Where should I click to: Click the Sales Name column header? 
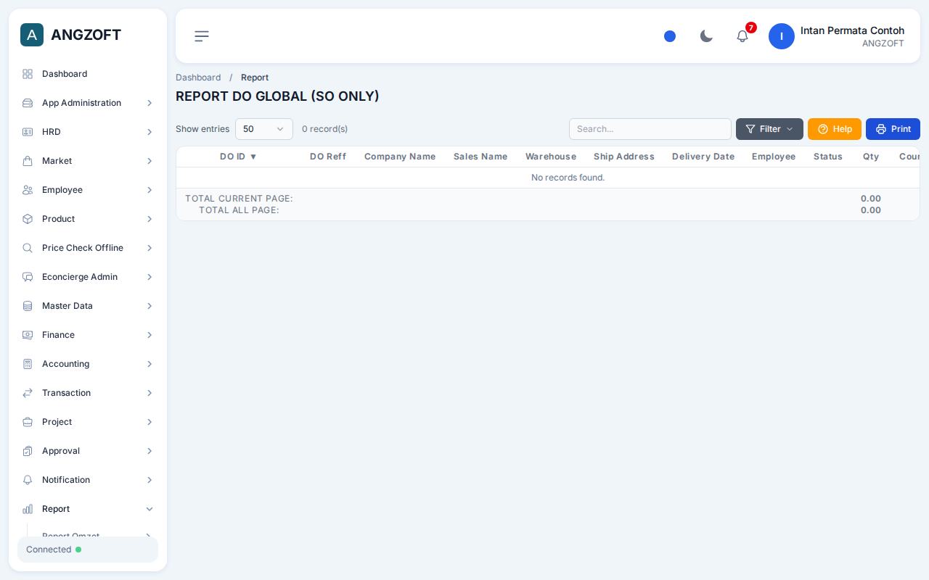[480, 157]
